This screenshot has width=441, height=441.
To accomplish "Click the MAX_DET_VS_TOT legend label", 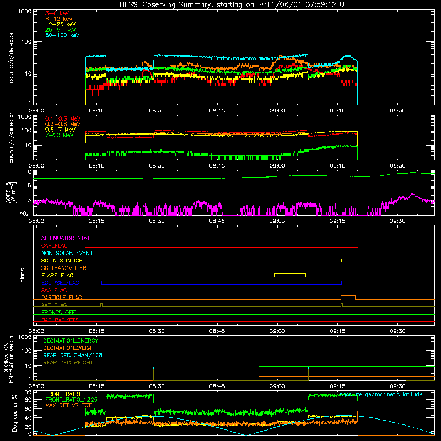I will point(68,405).
